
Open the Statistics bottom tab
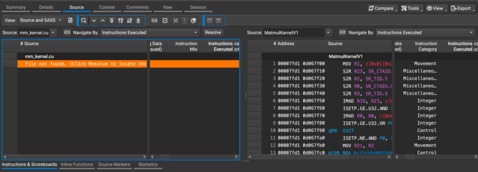(x=148, y=164)
